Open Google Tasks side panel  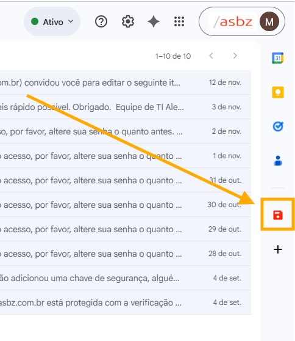(278, 127)
